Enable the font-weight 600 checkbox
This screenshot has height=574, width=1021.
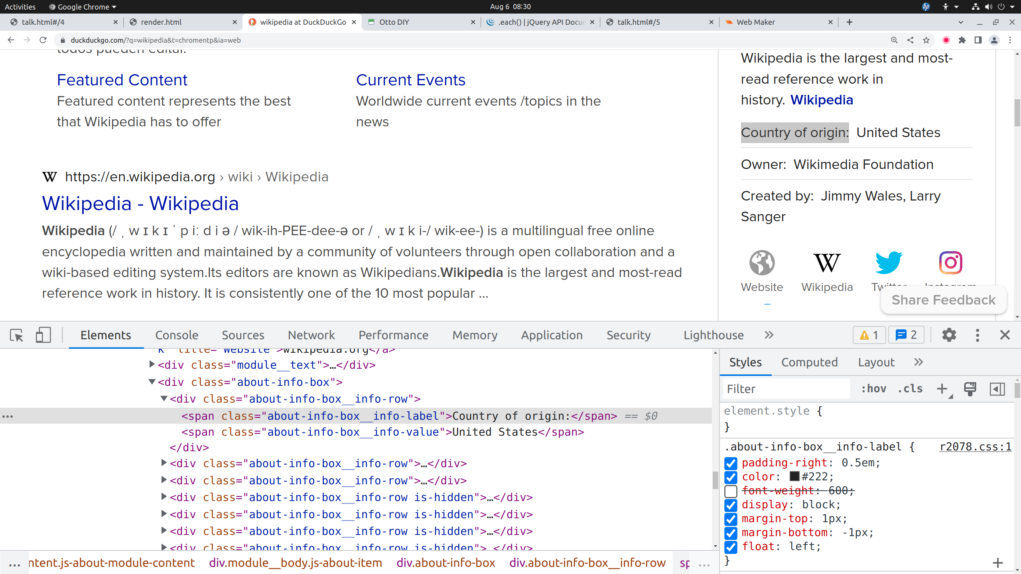tap(731, 491)
